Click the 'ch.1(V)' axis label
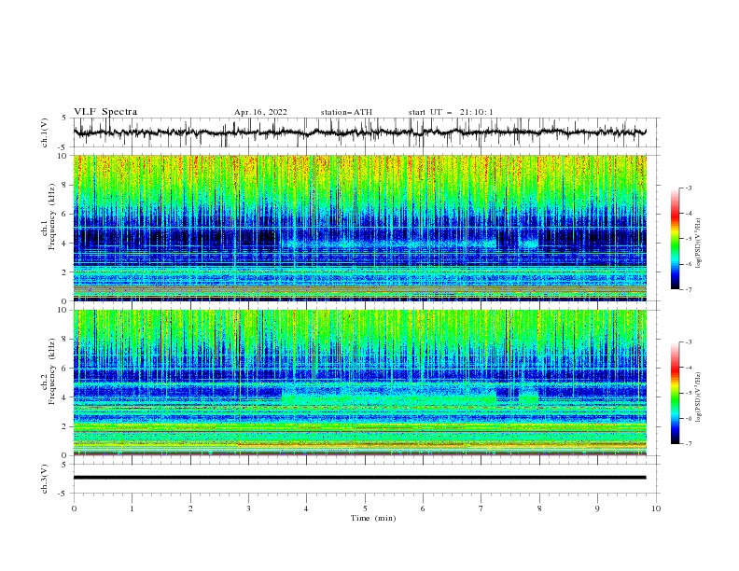739x571 pixels. (45, 132)
